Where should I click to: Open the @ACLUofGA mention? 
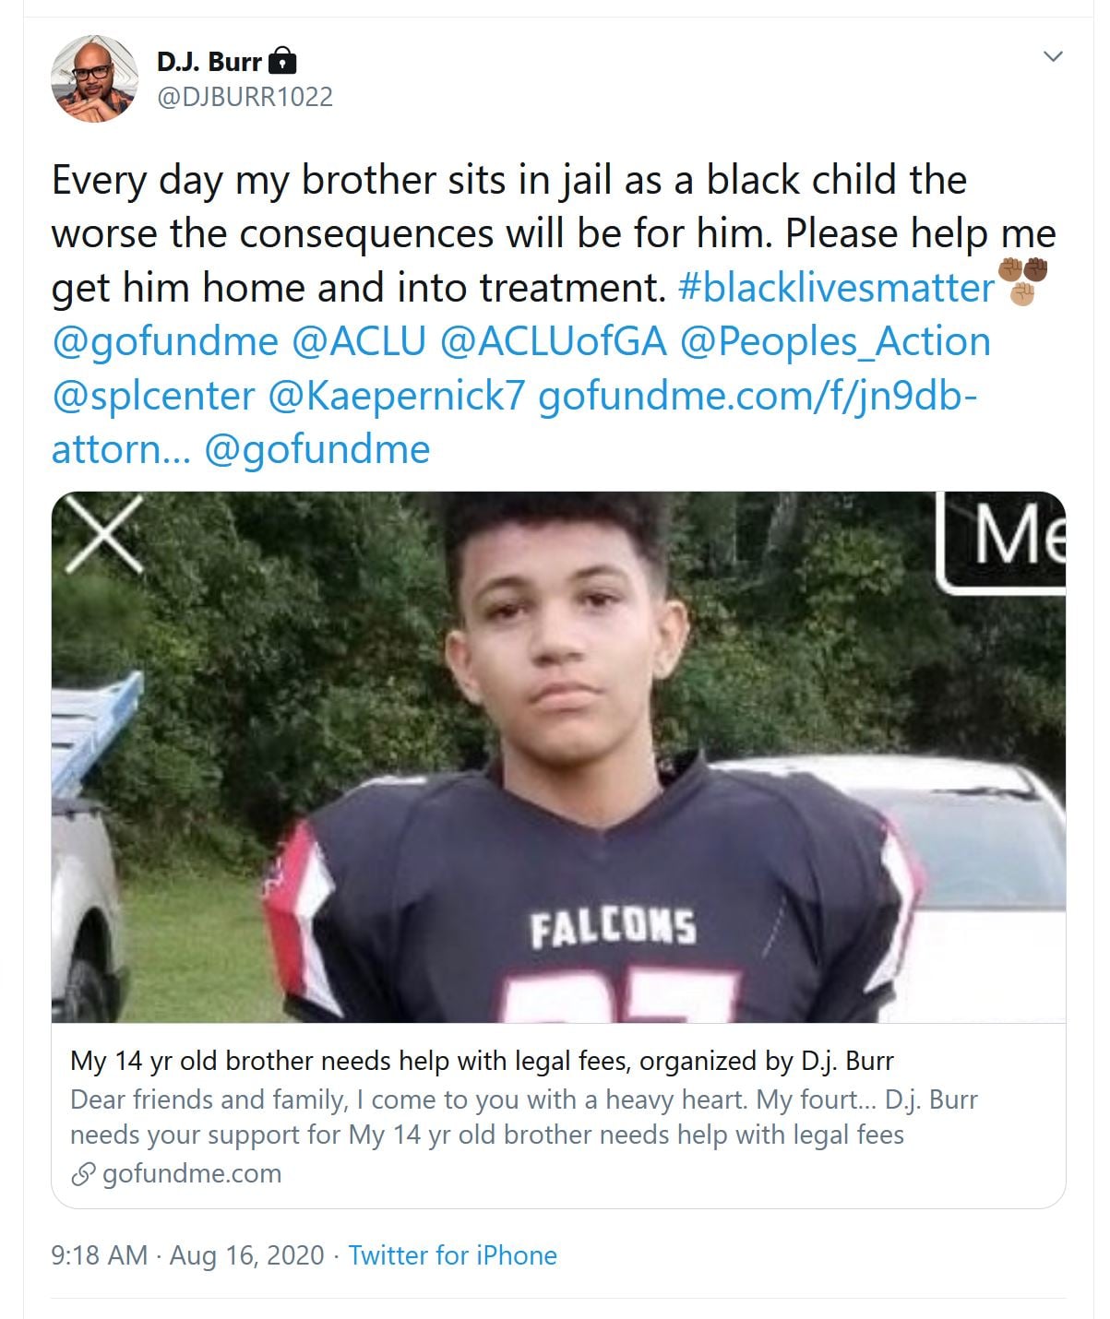coord(554,341)
